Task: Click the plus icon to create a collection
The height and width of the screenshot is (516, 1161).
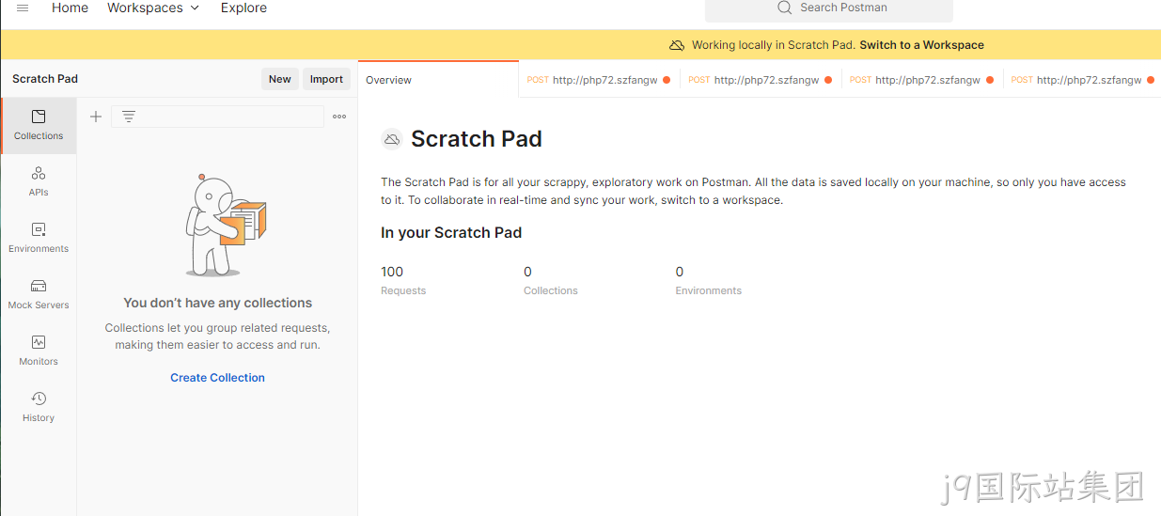Action: pyautogui.click(x=96, y=117)
